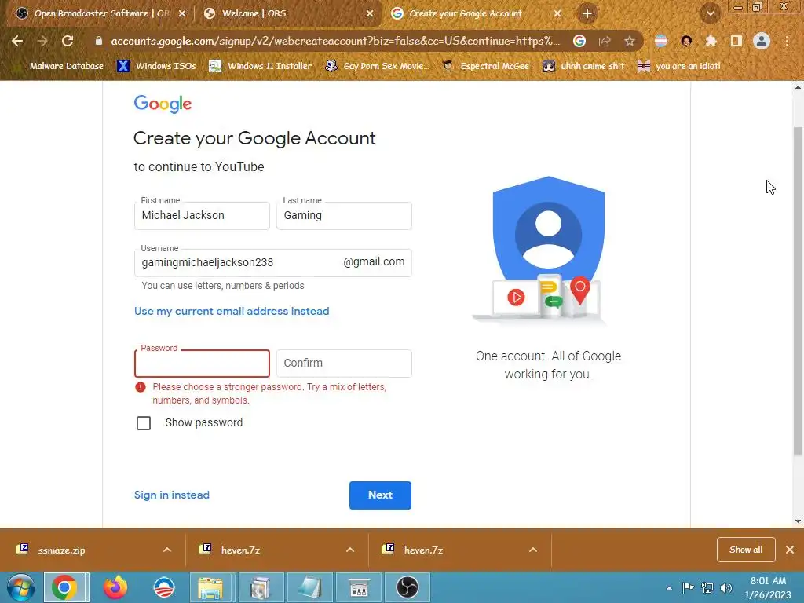Click the Action Center flag icon

688,587
